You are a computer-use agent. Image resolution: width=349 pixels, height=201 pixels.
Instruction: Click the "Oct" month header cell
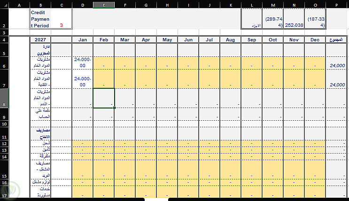273,39
